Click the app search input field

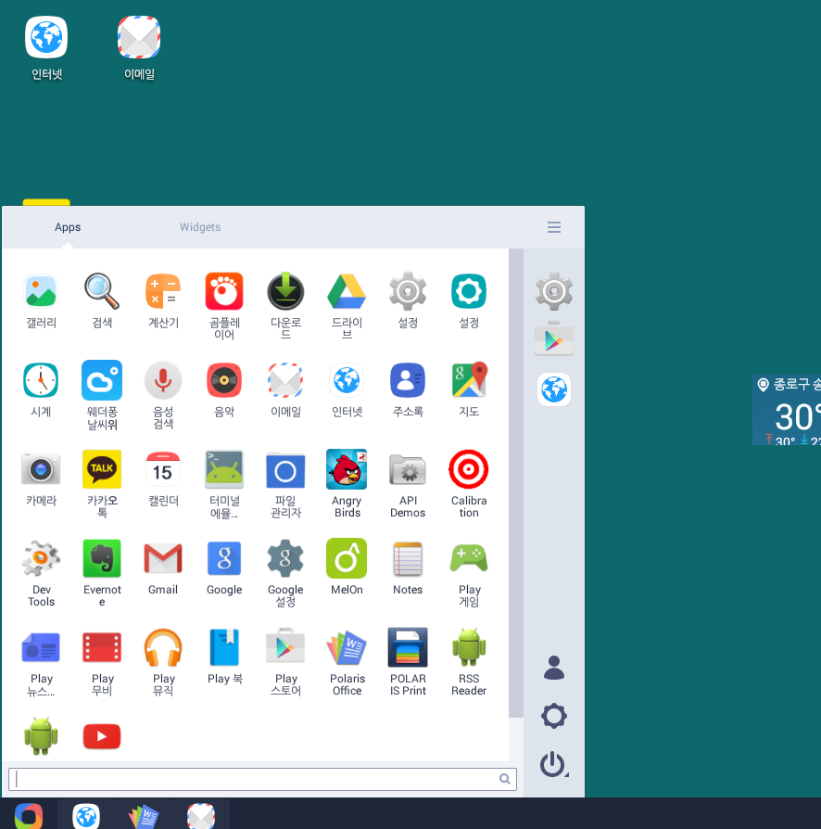pos(262,779)
